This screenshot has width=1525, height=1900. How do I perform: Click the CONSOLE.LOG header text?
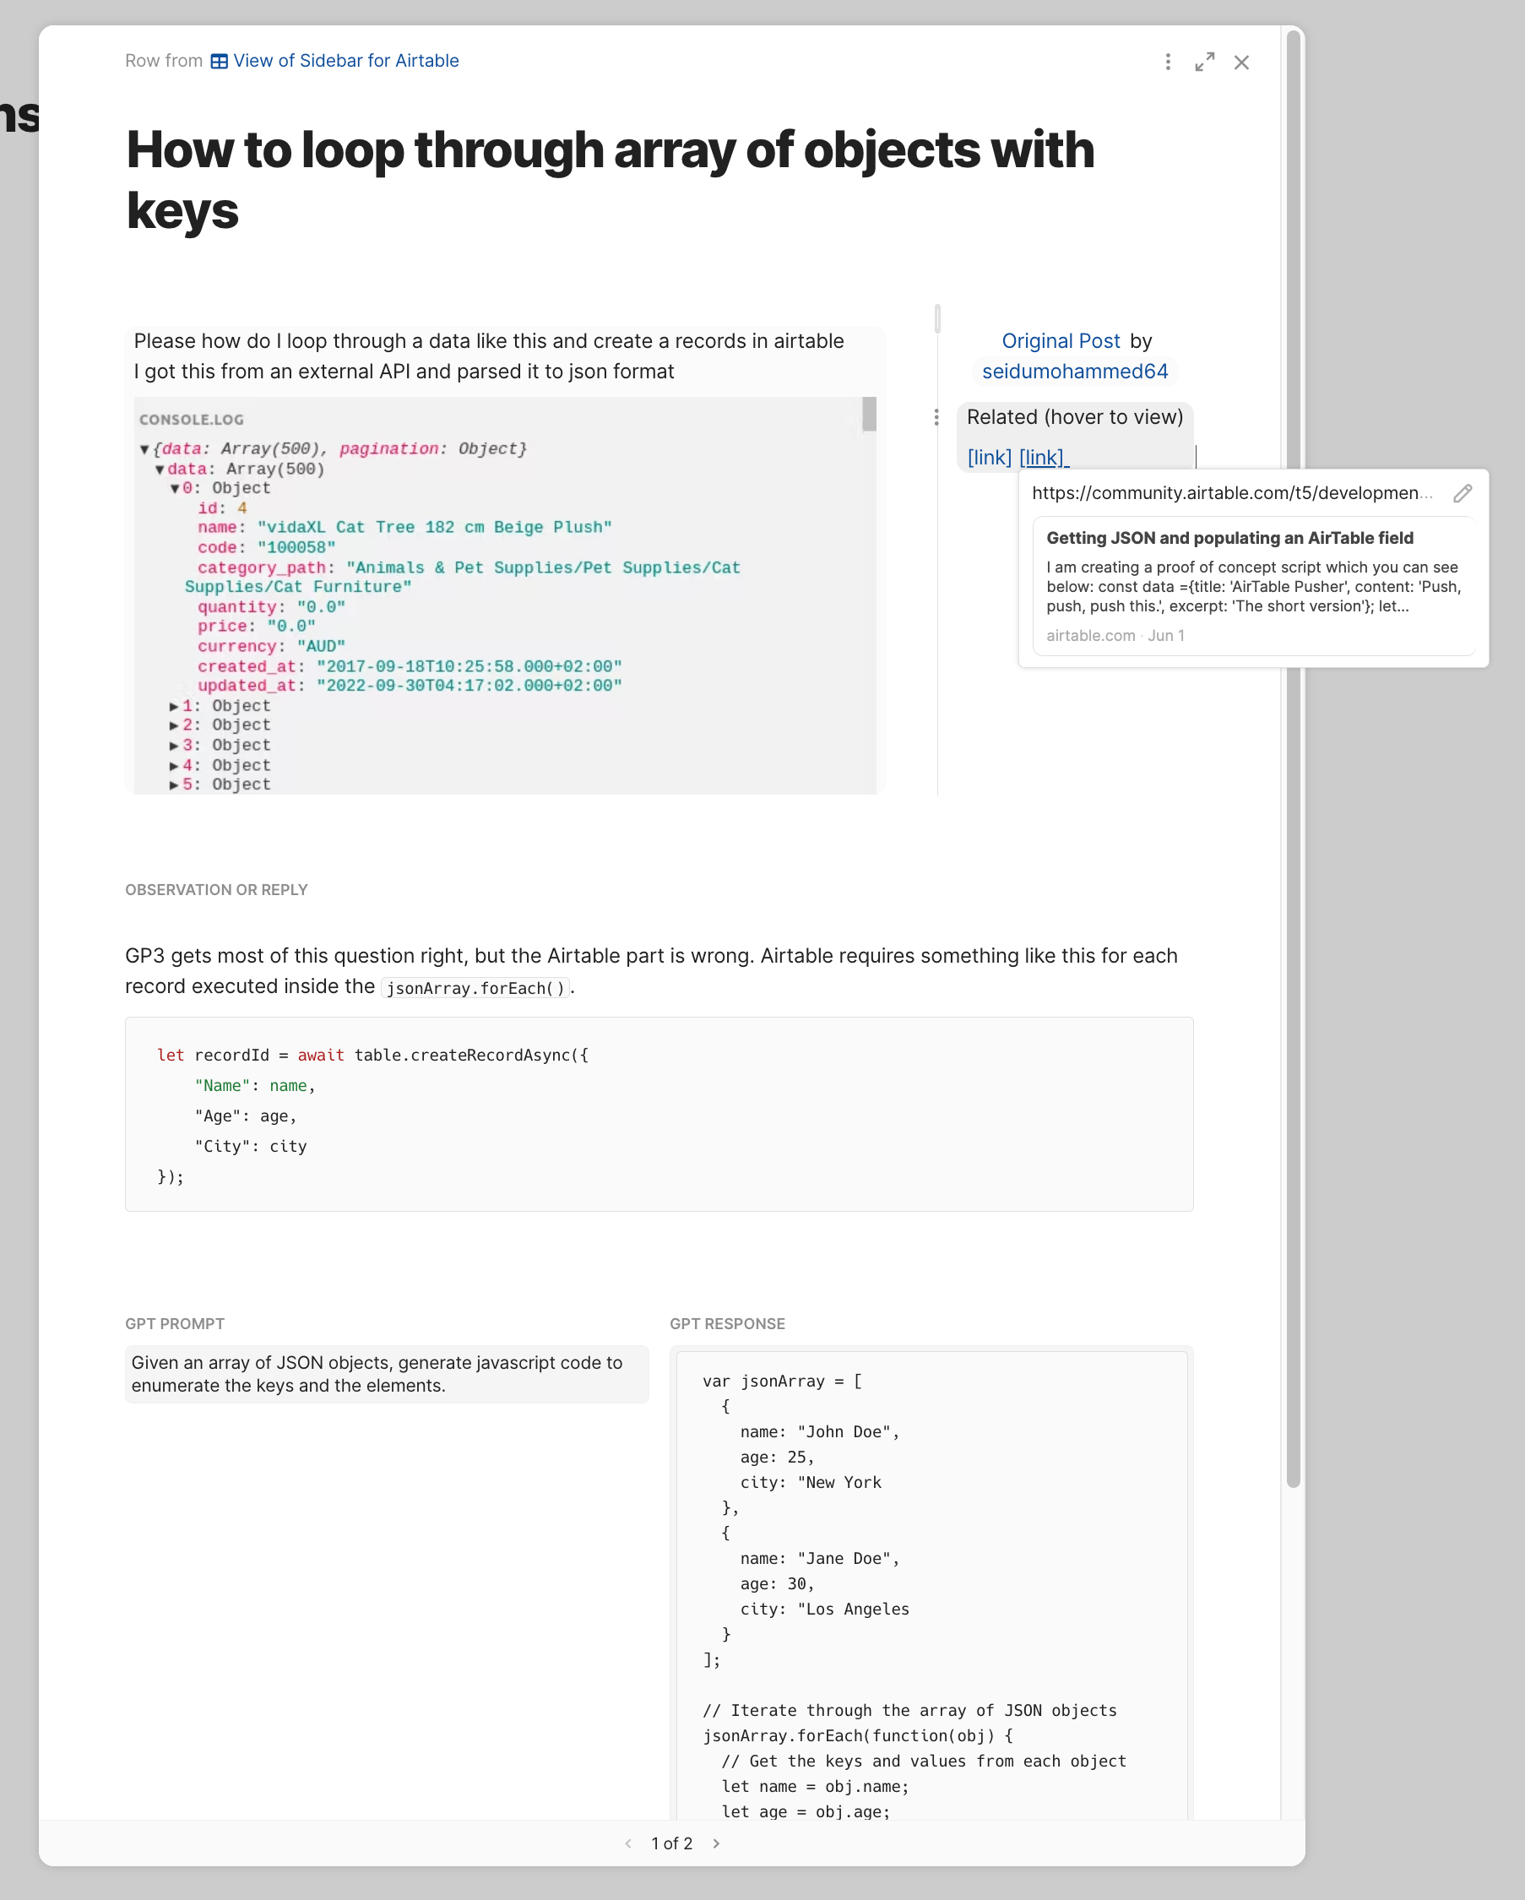pyautogui.click(x=191, y=420)
